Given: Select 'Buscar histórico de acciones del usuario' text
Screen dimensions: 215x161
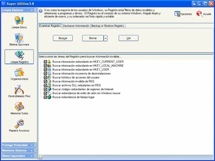Looking at the screenshot, I should tap(76, 78).
